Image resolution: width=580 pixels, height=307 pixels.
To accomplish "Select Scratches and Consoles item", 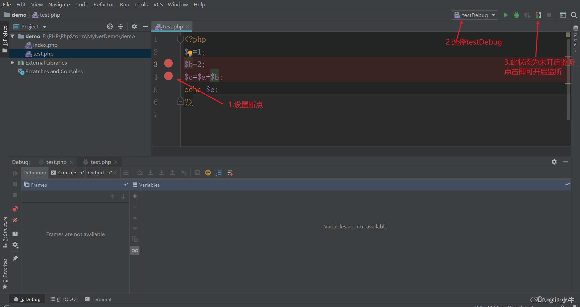I will [x=54, y=71].
